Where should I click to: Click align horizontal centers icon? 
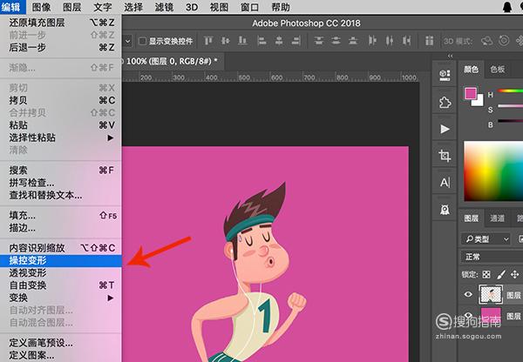(x=279, y=41)
